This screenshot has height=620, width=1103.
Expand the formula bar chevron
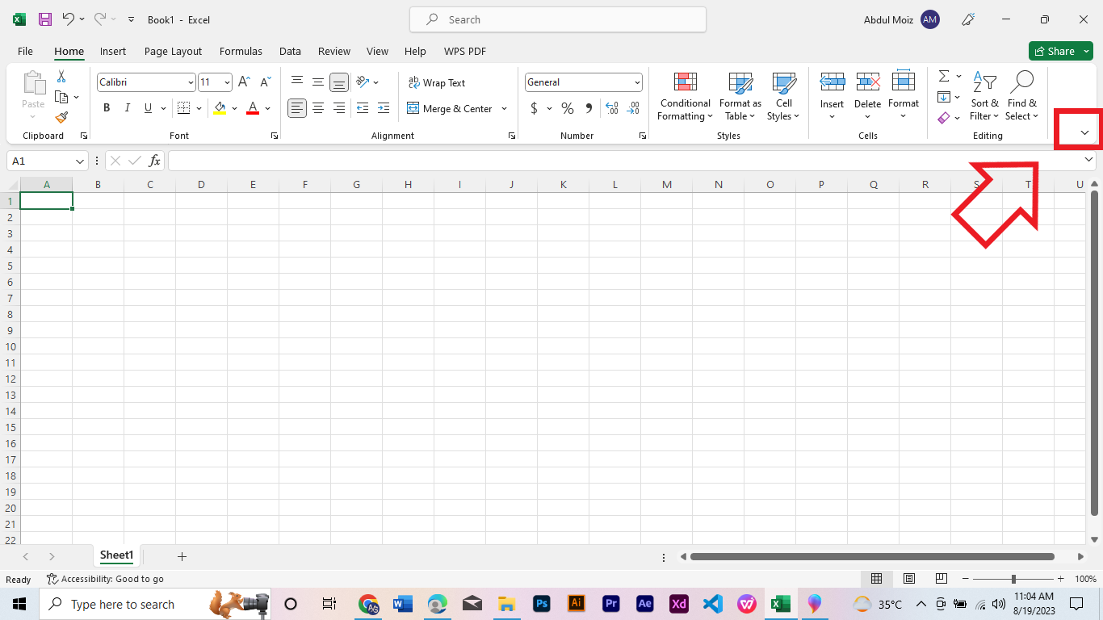(1088, 161)
